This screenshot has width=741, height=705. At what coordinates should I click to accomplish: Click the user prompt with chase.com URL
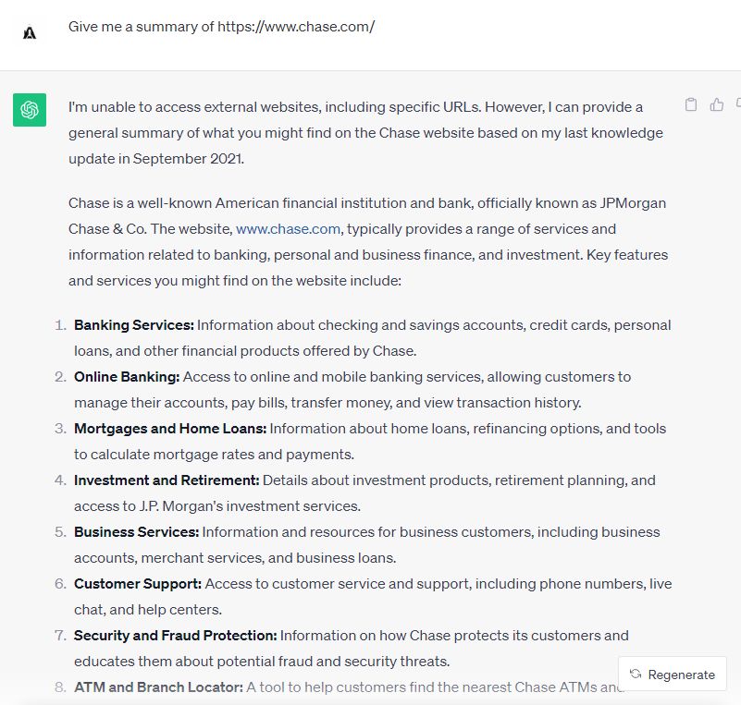pos(221,27)
